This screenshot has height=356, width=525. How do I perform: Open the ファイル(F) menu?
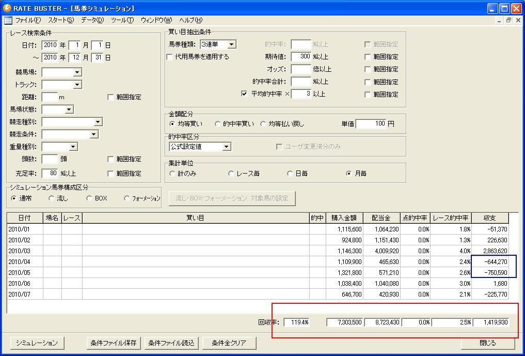28,20
